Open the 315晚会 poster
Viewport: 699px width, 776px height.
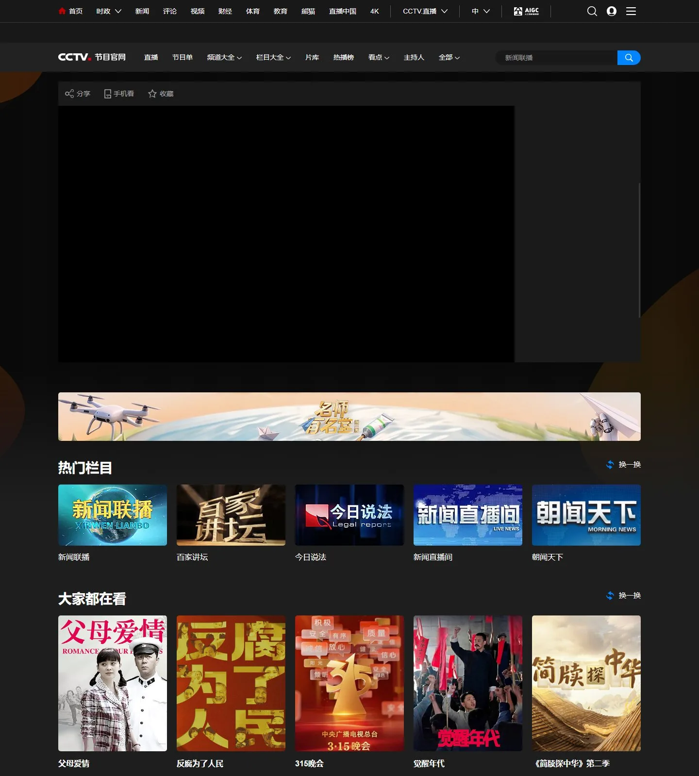(349, 683)
